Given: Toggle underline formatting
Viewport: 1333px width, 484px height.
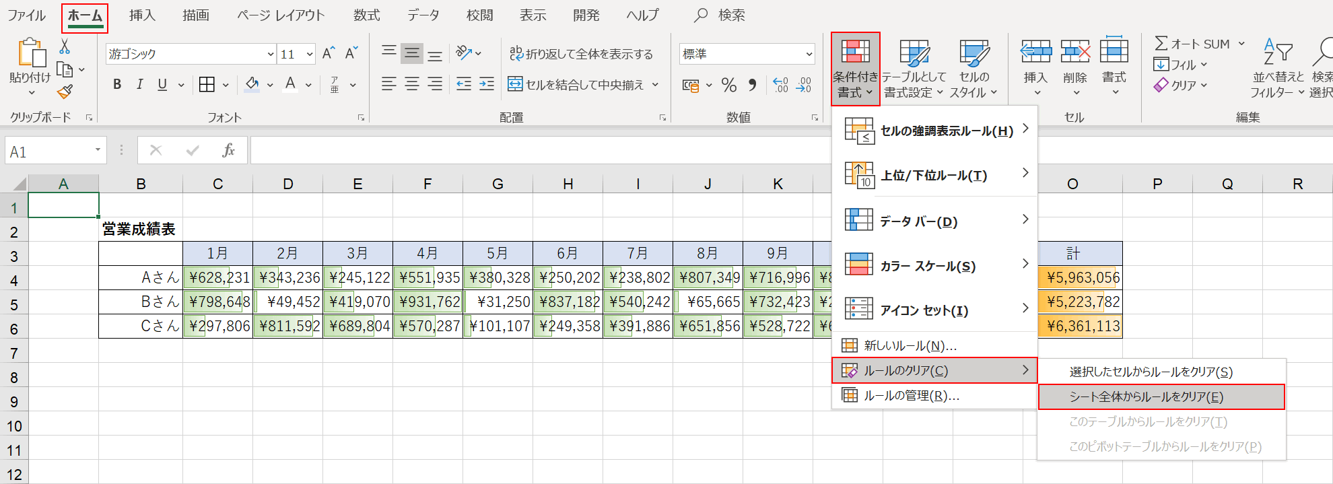Looking at the screenshot, I should point(162,84).
